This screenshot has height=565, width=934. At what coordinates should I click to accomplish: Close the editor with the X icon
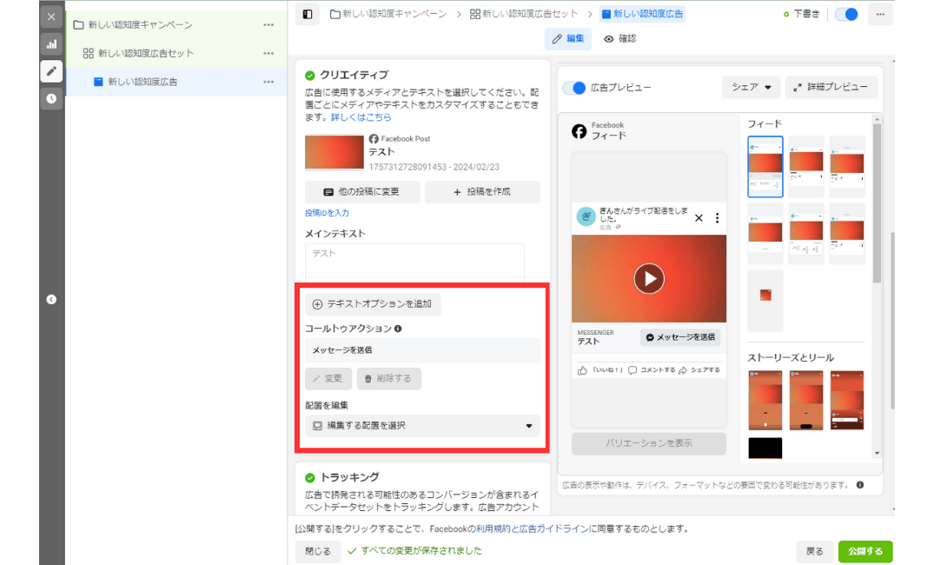[x=51, y=17]
